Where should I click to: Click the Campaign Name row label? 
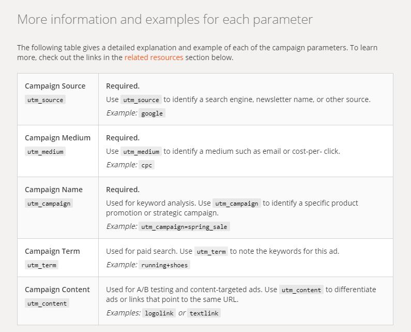[54, 190]
